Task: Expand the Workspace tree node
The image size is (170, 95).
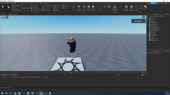Action: tap(148, 18)
